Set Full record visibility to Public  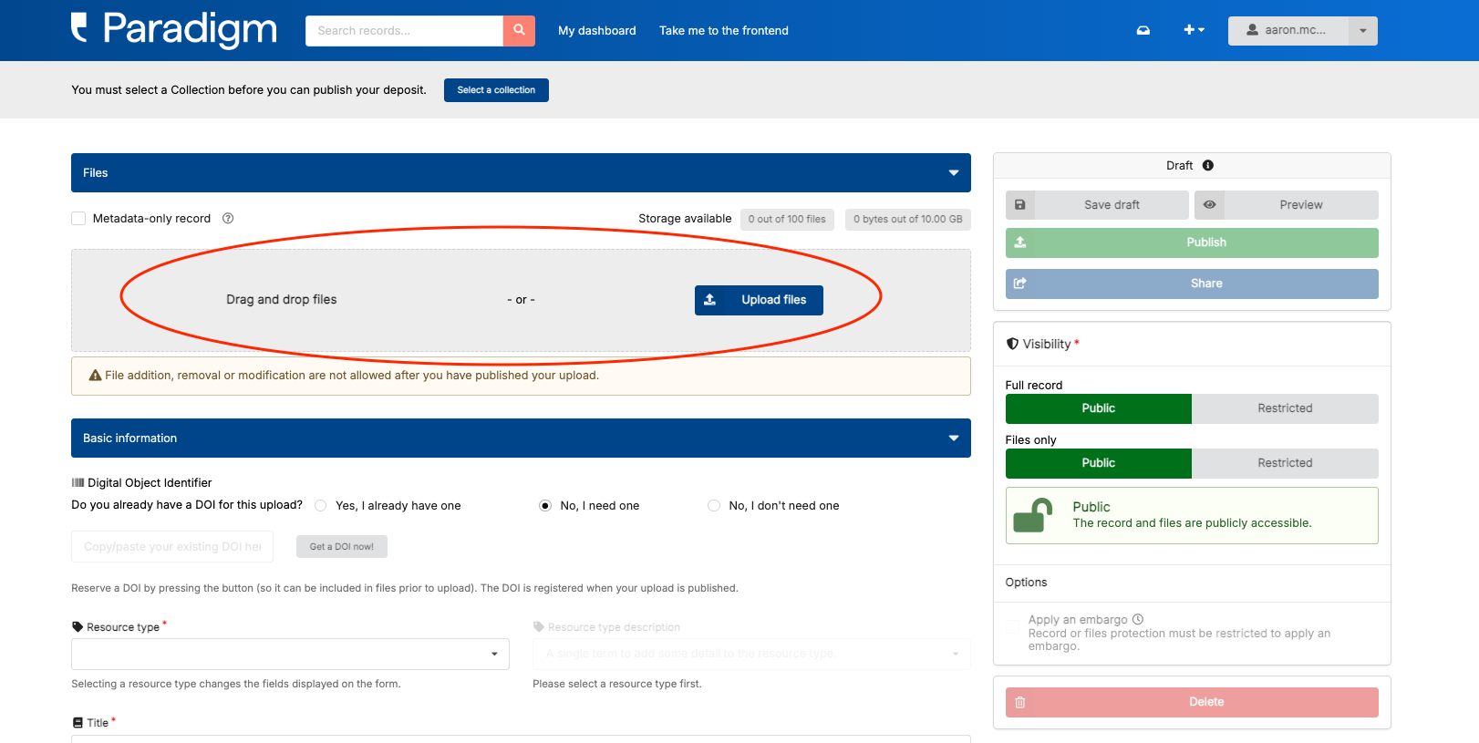click(x=1099, y=408)
